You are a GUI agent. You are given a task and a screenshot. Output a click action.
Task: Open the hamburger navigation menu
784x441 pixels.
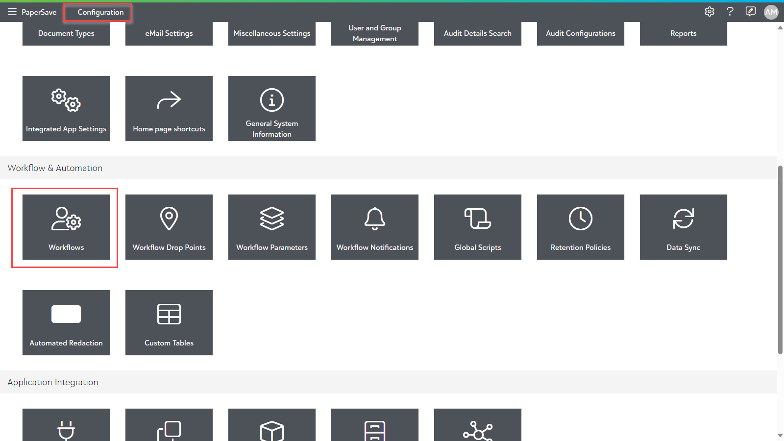[12, 12]
